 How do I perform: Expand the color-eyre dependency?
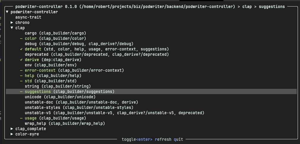point(12,134)
